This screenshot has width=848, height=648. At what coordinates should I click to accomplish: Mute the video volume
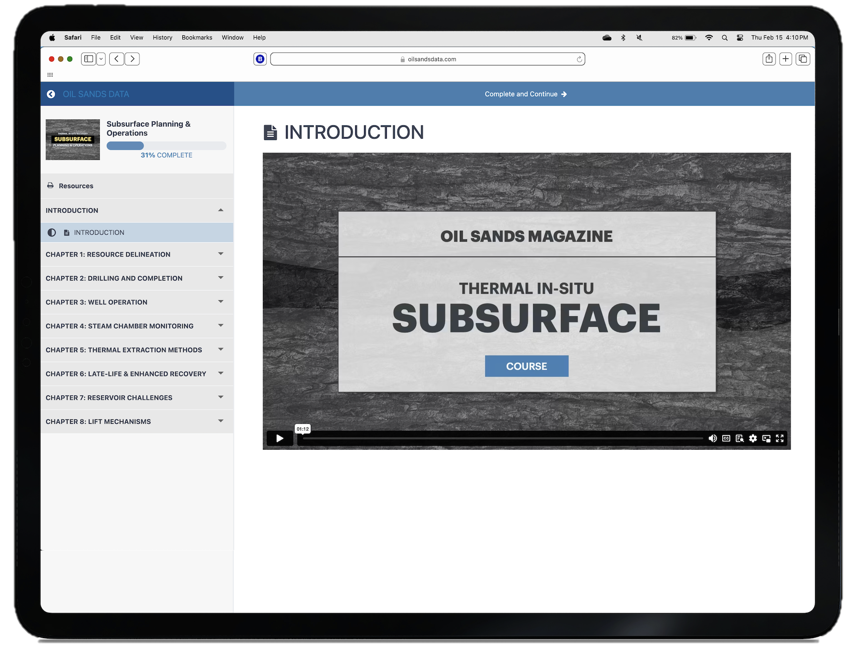click(713, 438)
